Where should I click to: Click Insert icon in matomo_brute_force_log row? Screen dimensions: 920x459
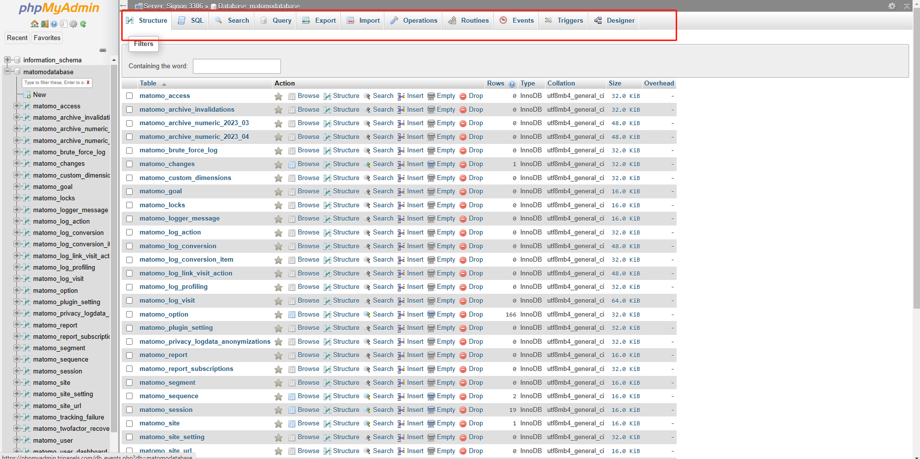(x=401, y=150)
